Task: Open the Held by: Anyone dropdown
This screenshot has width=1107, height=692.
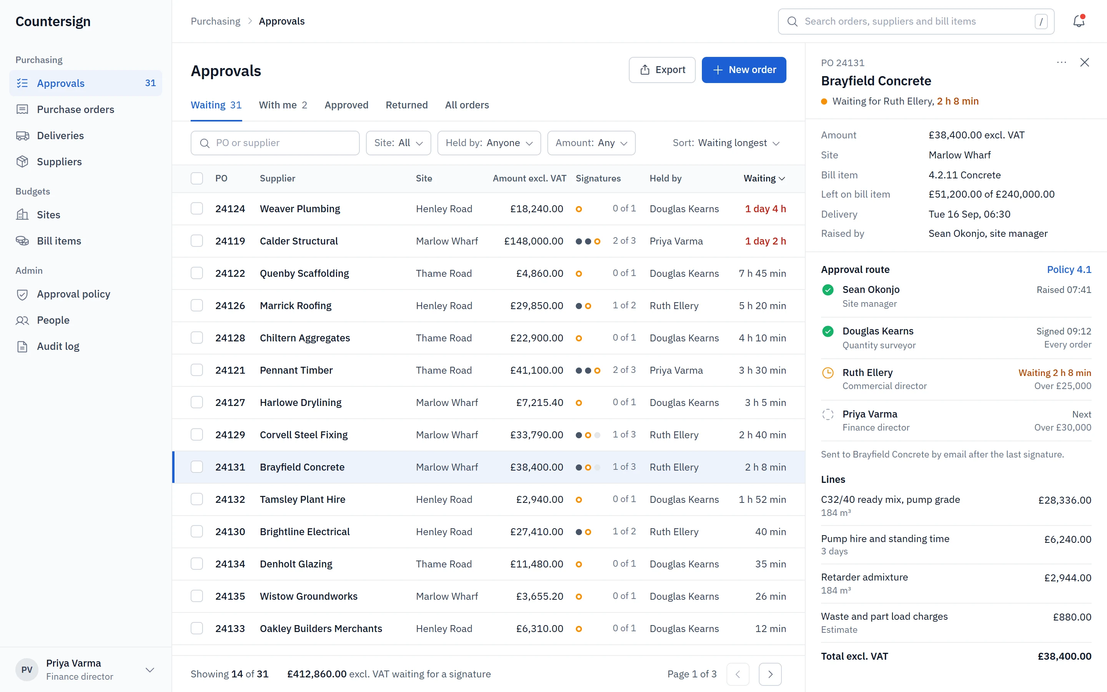Action: pos(489,143)
